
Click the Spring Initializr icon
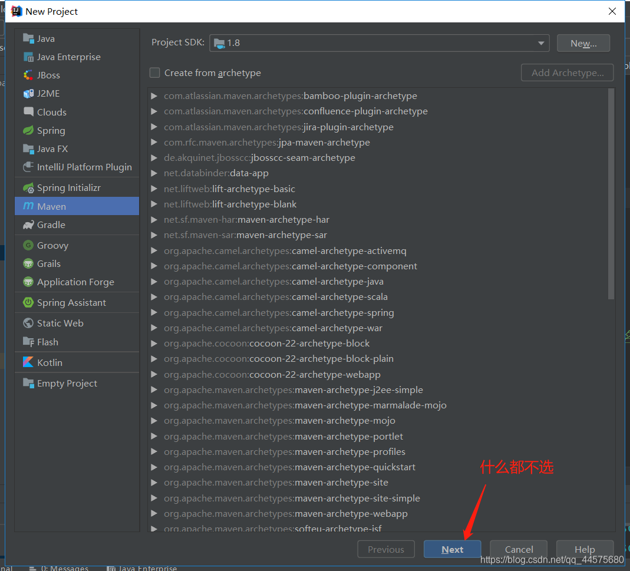click(x=28, y=187)
